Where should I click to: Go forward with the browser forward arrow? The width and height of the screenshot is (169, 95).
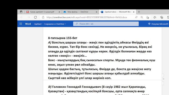tap(29, 17)
